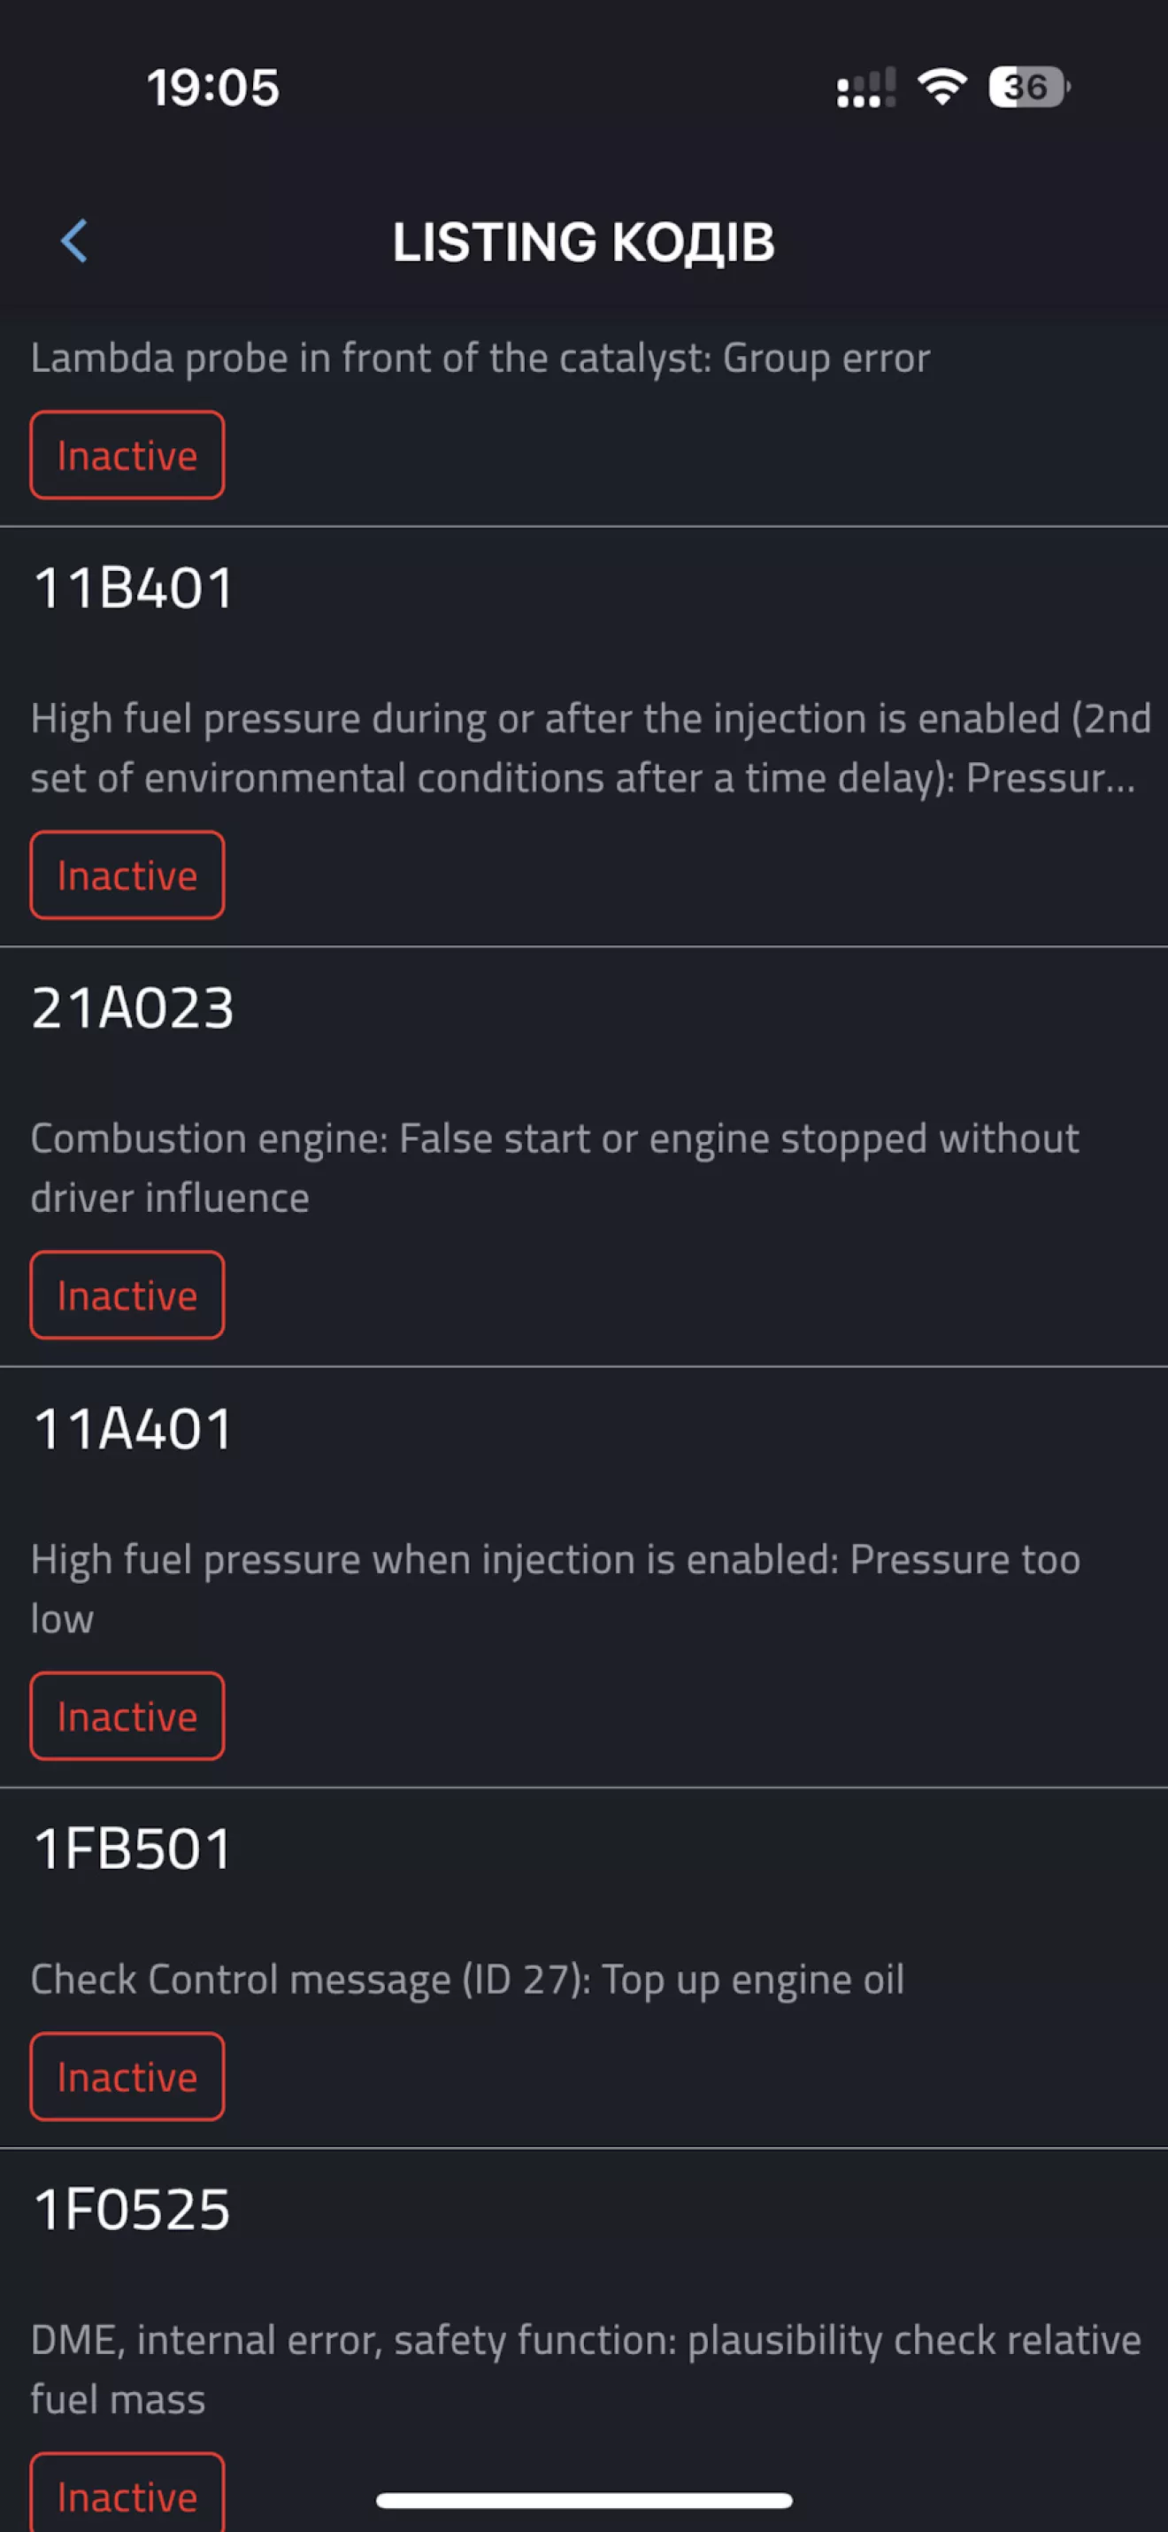Tap the 19:05 clock in status bar
The height and width of the screenshot is (2532, 1168).
pyautogui.click(x=213, y=88)
